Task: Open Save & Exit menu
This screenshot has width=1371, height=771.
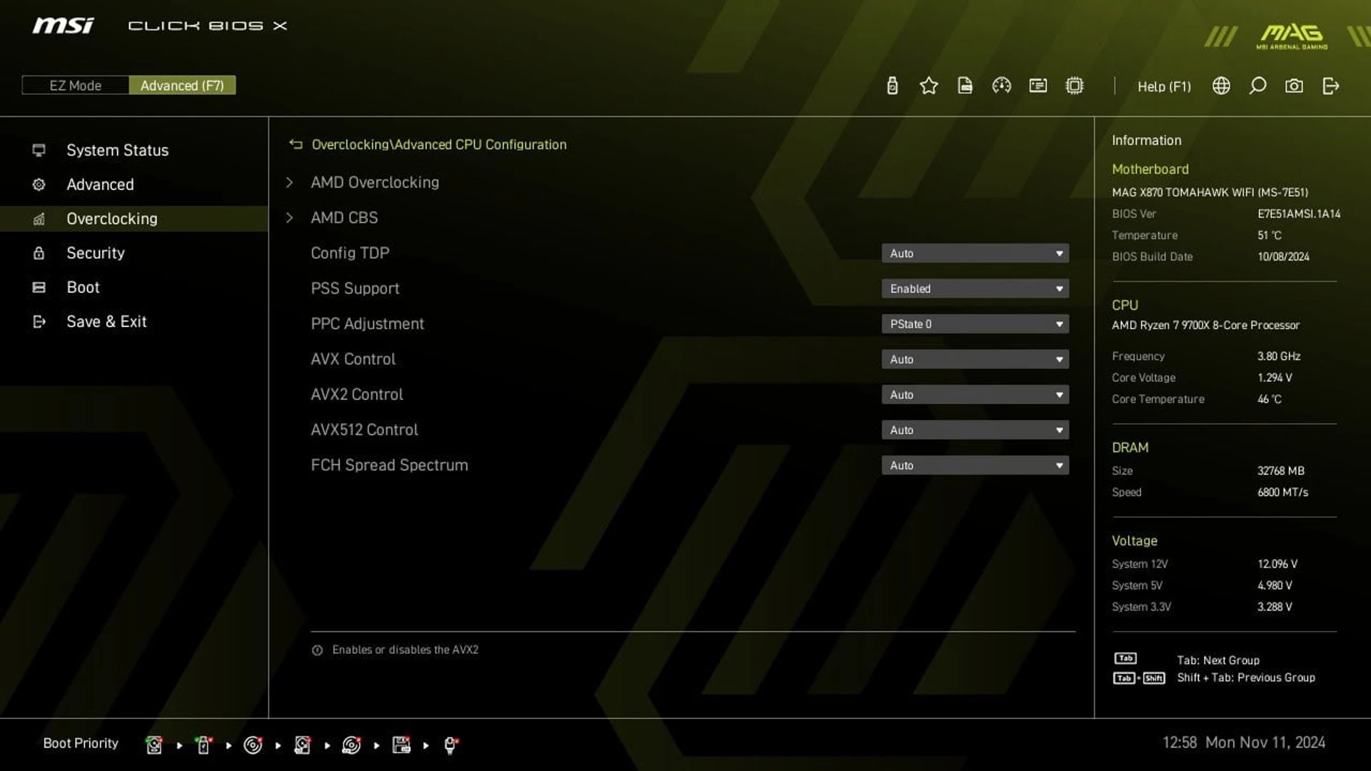Action: 106,321
